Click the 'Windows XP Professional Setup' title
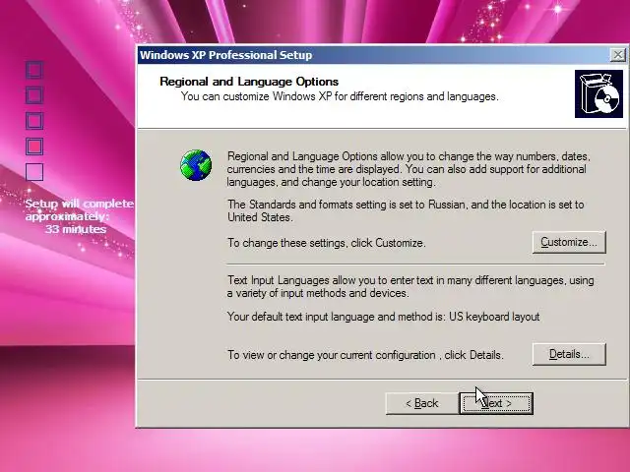 pyautogui.click(x=225, y=55)
